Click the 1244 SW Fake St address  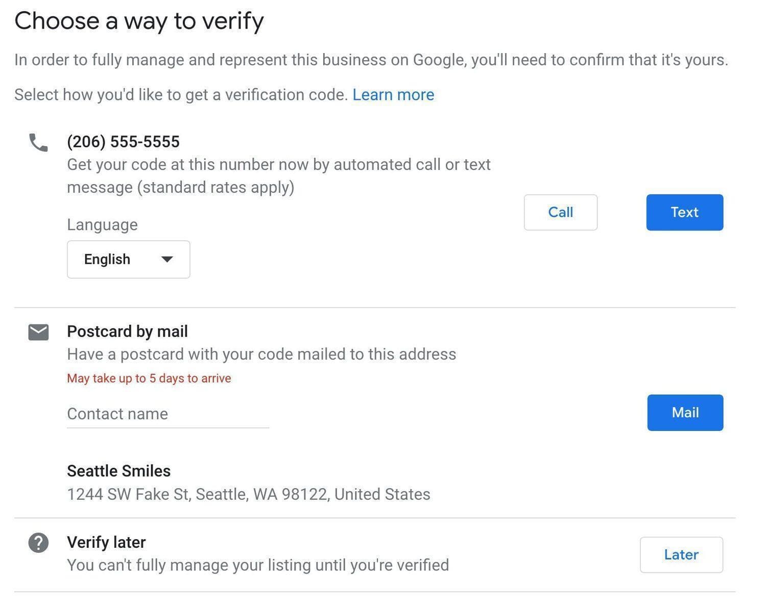point(248,494)
